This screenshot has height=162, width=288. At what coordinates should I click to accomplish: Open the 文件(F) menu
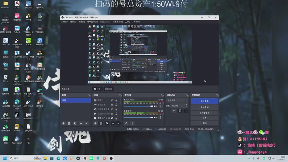coord(64,22)
